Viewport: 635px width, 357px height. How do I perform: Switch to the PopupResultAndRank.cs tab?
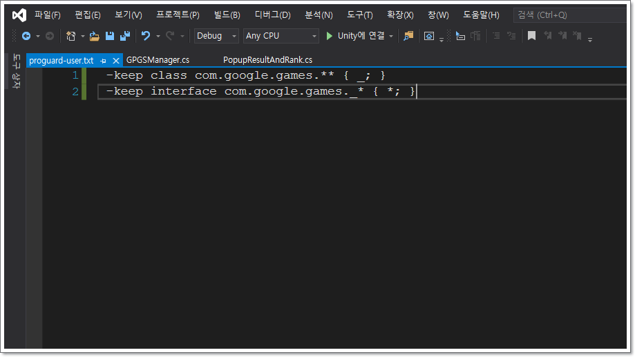click(267, 60)
